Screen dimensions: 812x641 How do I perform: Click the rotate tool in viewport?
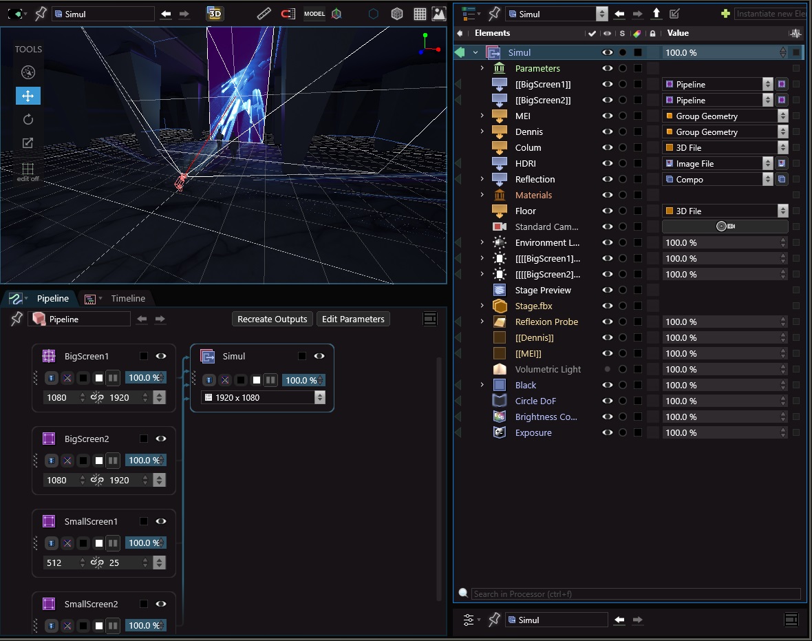pos(28,119)
